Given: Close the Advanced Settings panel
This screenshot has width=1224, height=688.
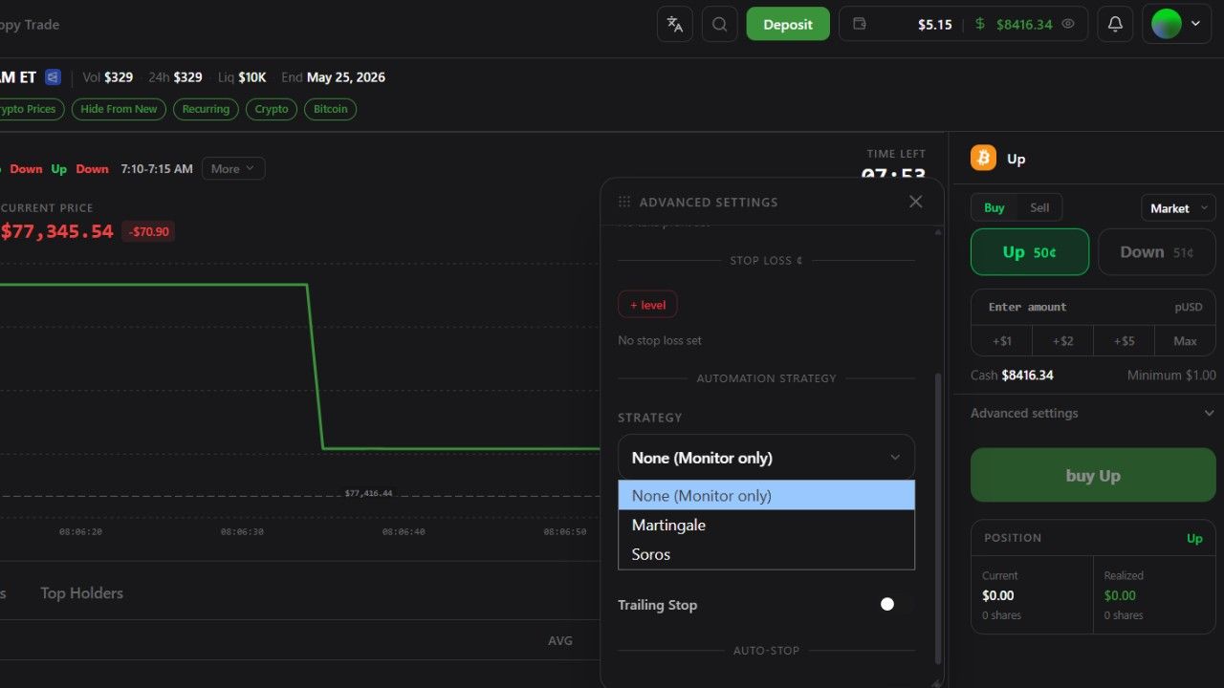Looking at the screenshot, I should tap(915, 202).
